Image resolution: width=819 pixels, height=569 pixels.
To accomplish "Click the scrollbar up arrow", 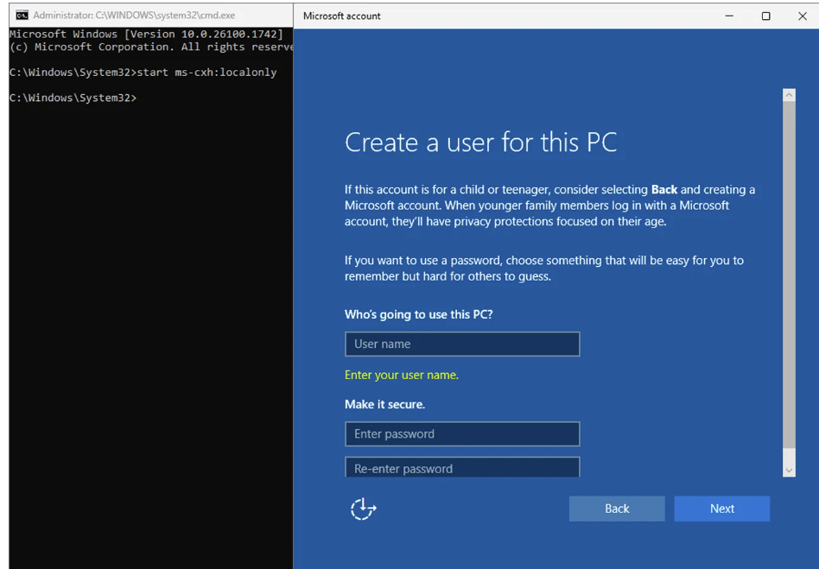I will click(790, 95).
